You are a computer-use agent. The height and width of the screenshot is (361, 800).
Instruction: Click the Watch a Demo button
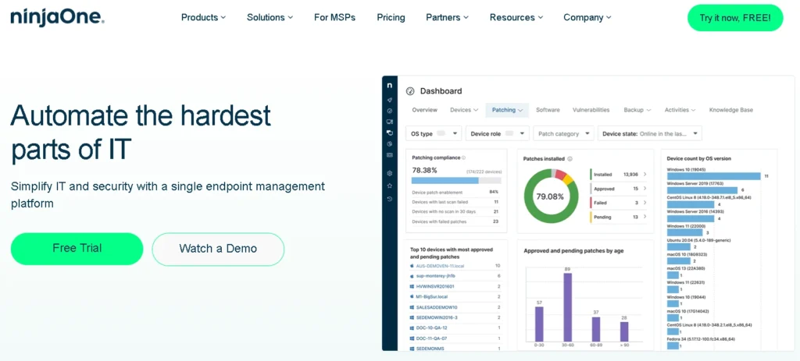pyautogui.click(x=218, y=249)
